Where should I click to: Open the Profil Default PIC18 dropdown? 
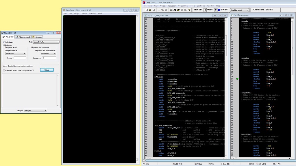click(46, 42)
